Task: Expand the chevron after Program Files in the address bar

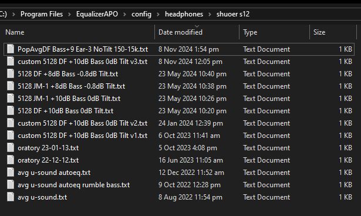Action: point(69,14)
